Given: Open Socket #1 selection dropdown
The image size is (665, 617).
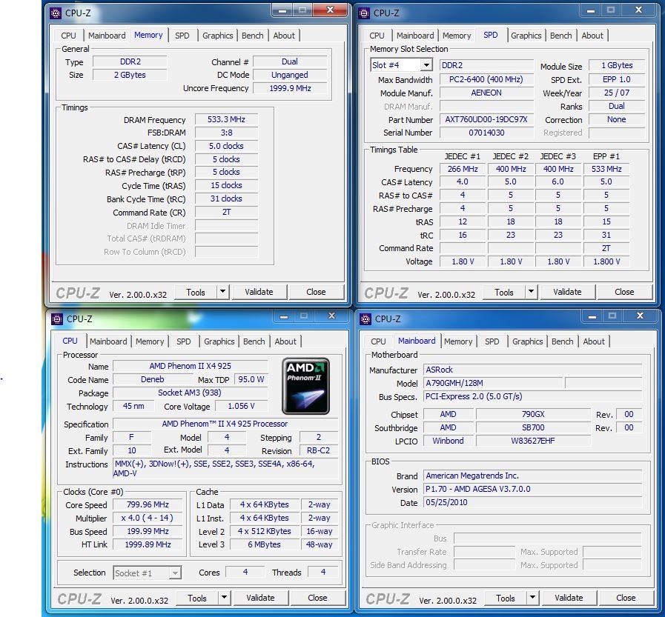Looking at the screenshot, I should click(174, 573).
